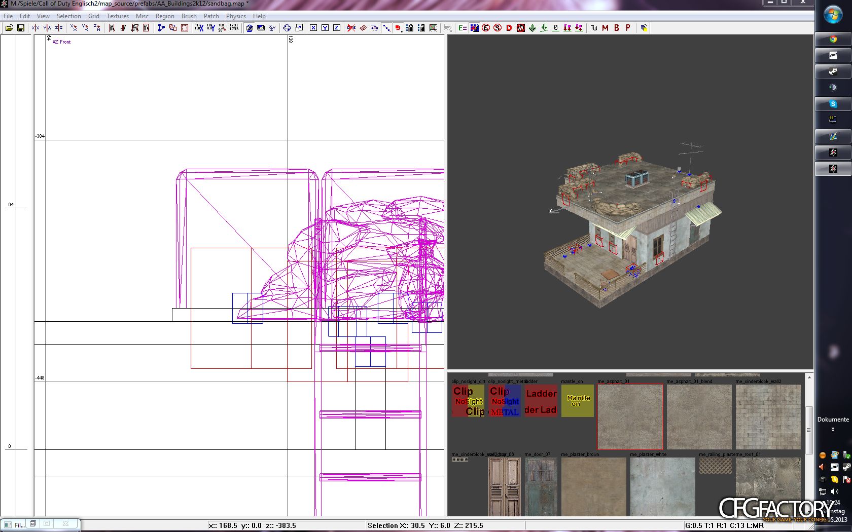Click the TEX FLIP X icon
The image size is (852, 532).
[199, 28]
